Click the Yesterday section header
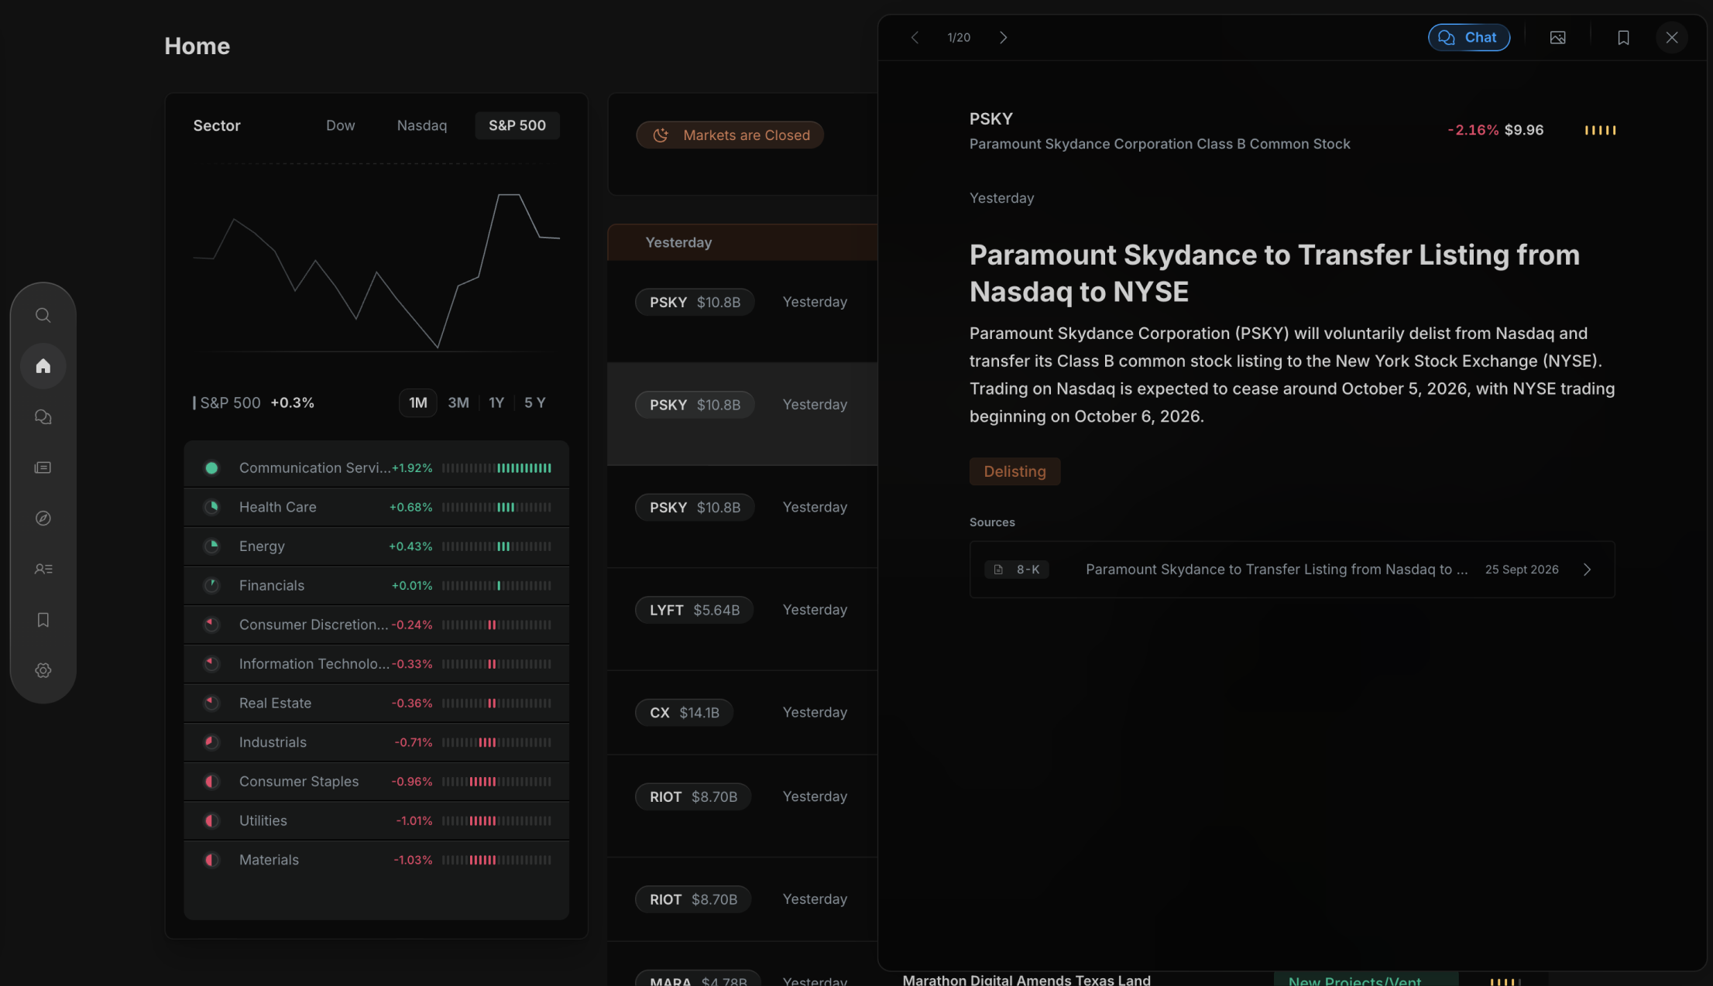This screenshot has width=1713, height=986. pos(742,242)
